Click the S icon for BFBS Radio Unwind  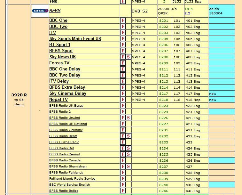click(129, 118)
